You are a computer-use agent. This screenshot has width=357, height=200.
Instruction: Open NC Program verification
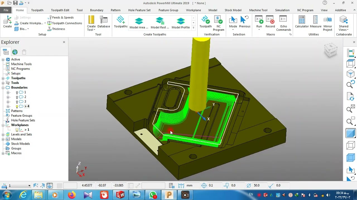point(218,23)
